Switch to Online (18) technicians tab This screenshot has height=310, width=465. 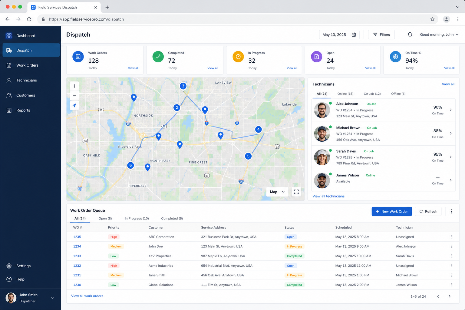coord(345,94)
